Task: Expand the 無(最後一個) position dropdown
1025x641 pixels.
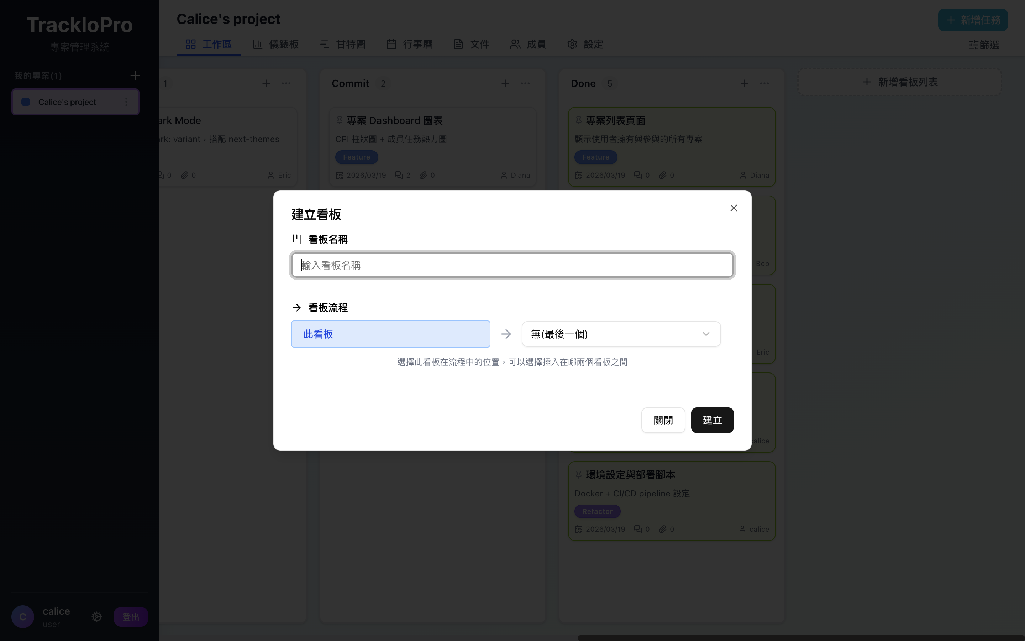Action: [620, 334]
